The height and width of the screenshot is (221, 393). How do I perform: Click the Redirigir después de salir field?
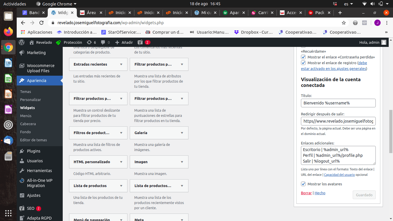(x=338, y=121)
